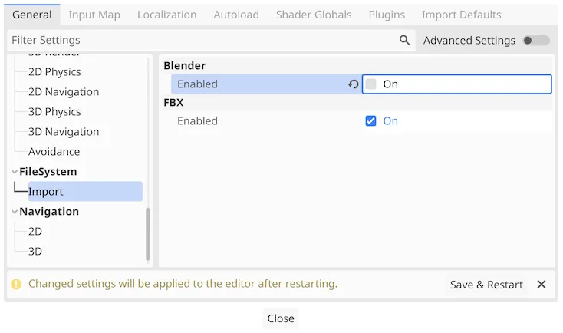Open the Autoload tab

pyautogui.click(x=236, y=15)
